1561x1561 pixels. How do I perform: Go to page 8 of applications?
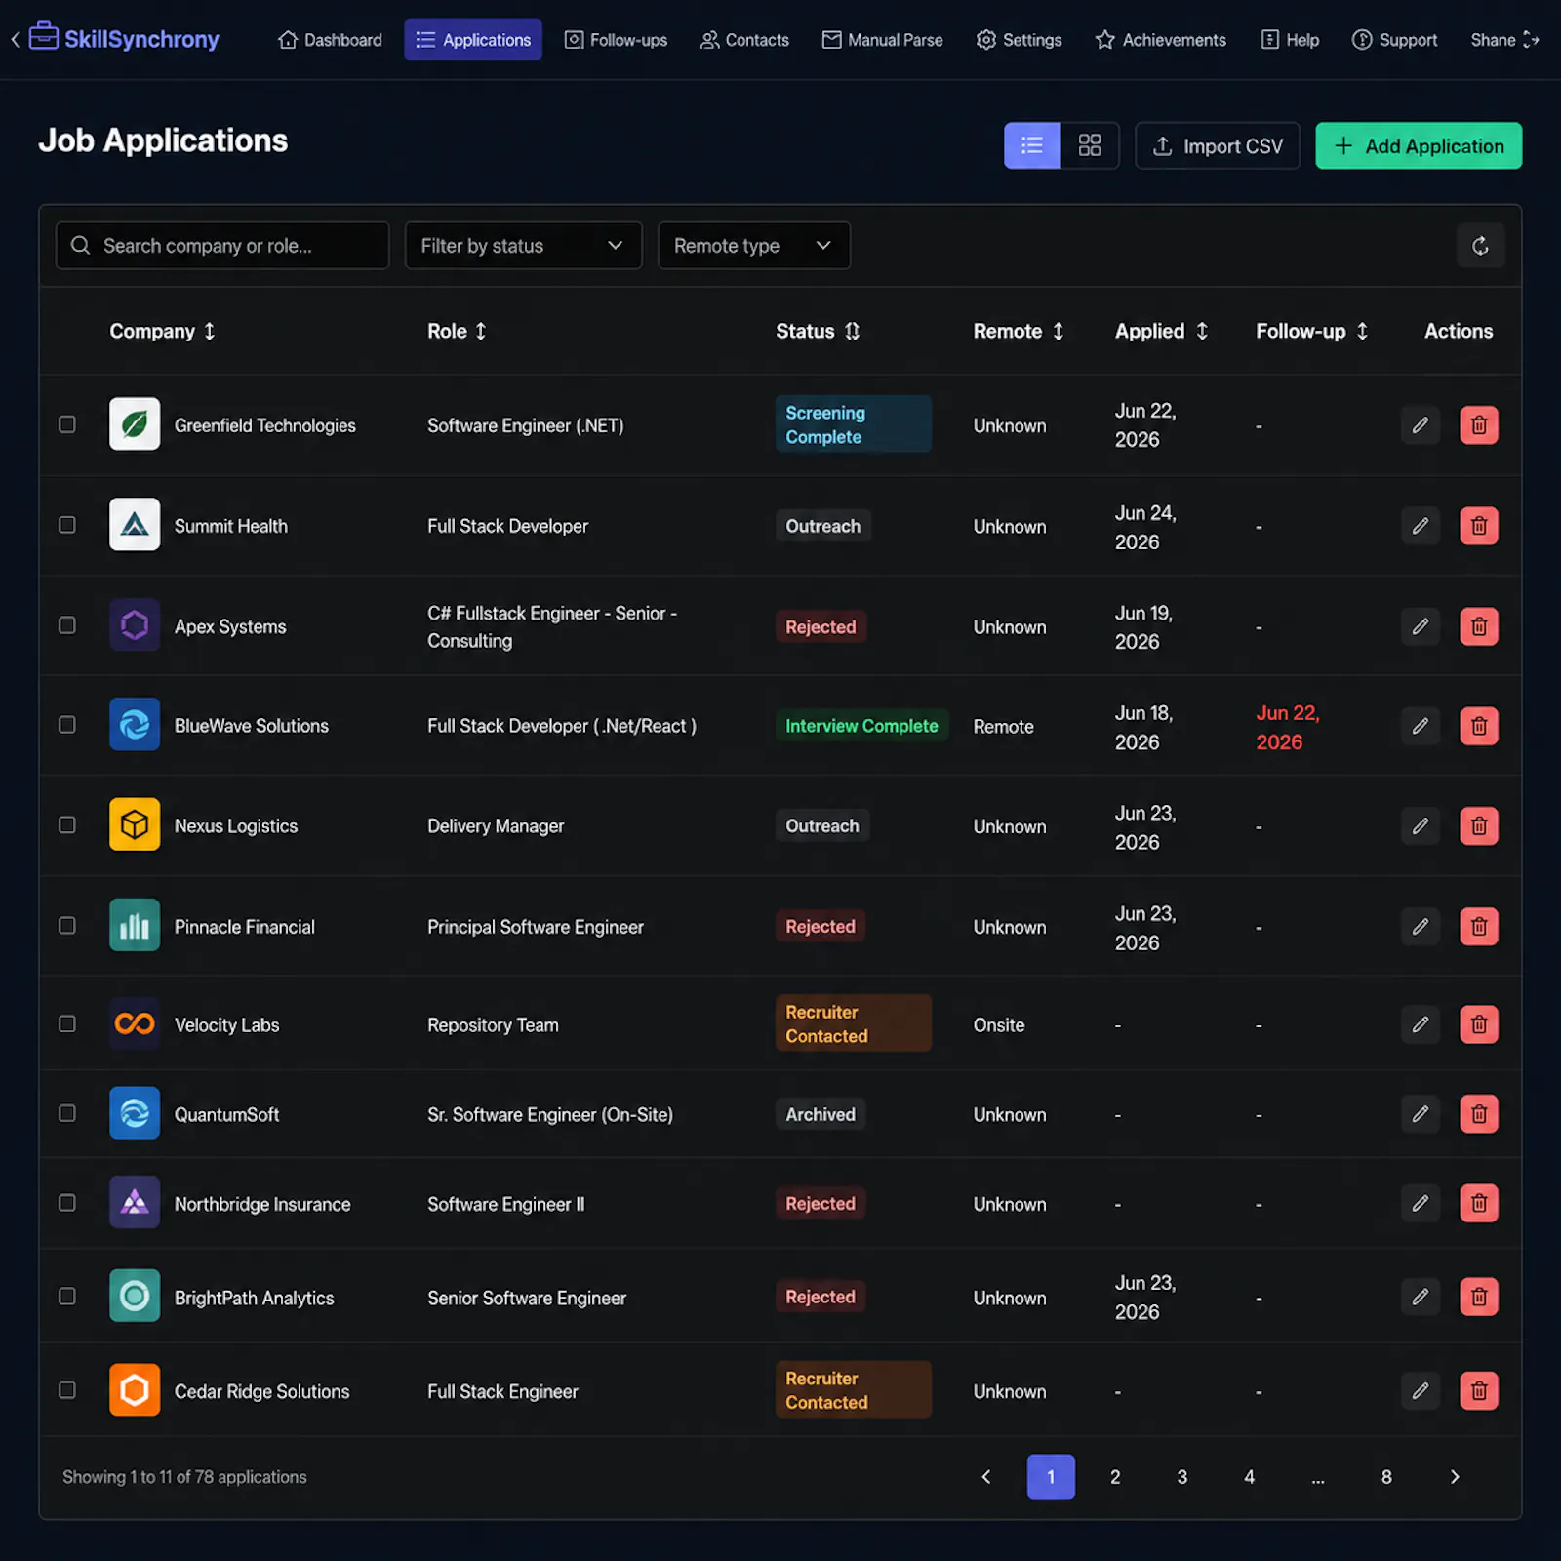pos(1386,1477)
